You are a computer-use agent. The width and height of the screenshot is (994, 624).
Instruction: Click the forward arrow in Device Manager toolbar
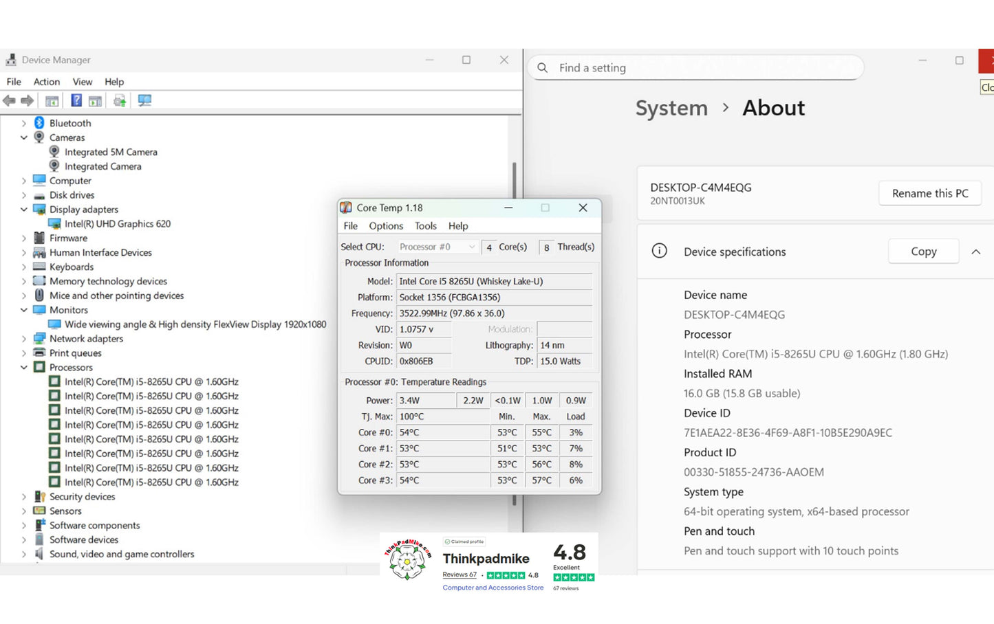point(28,101)
